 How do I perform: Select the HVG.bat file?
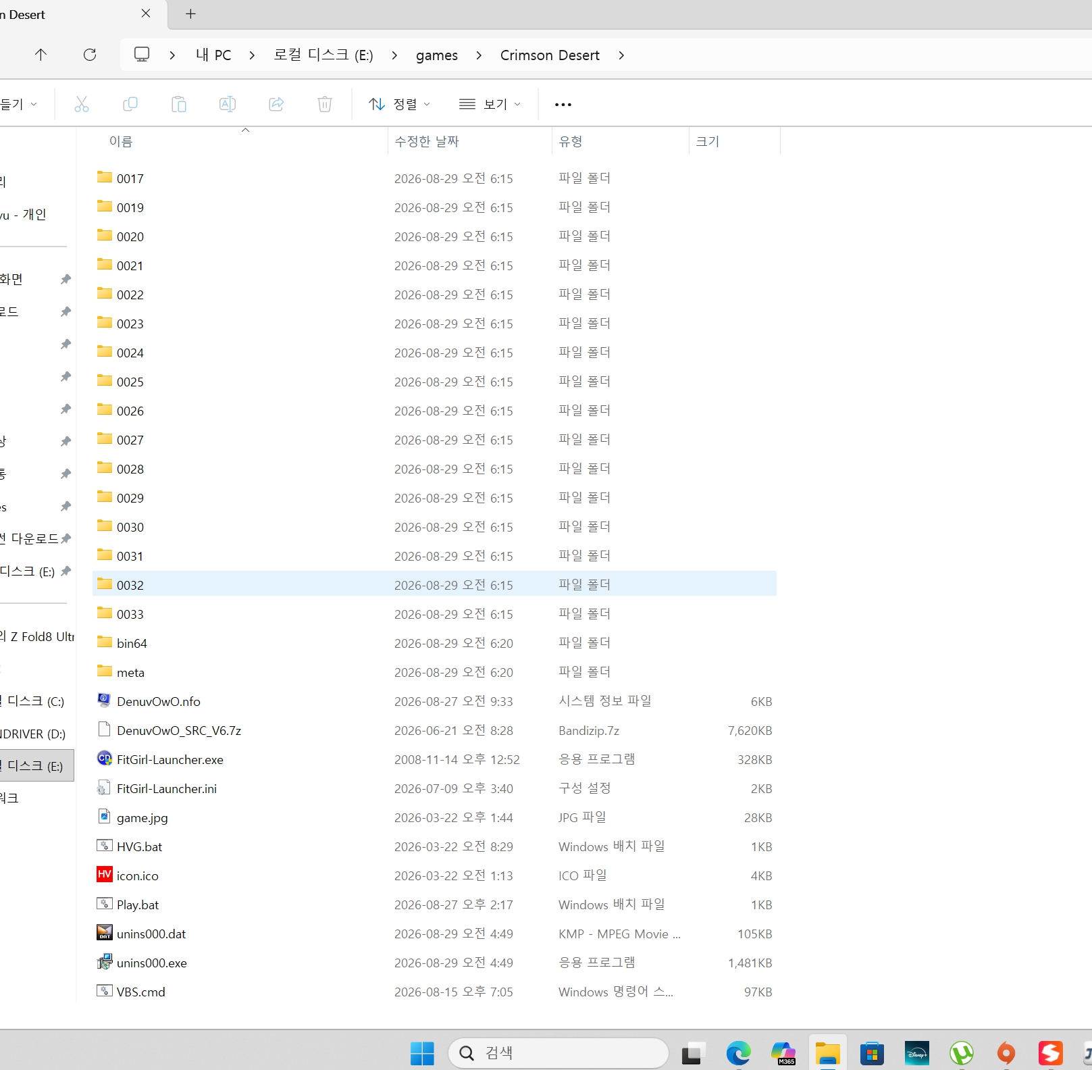(139, 846)
